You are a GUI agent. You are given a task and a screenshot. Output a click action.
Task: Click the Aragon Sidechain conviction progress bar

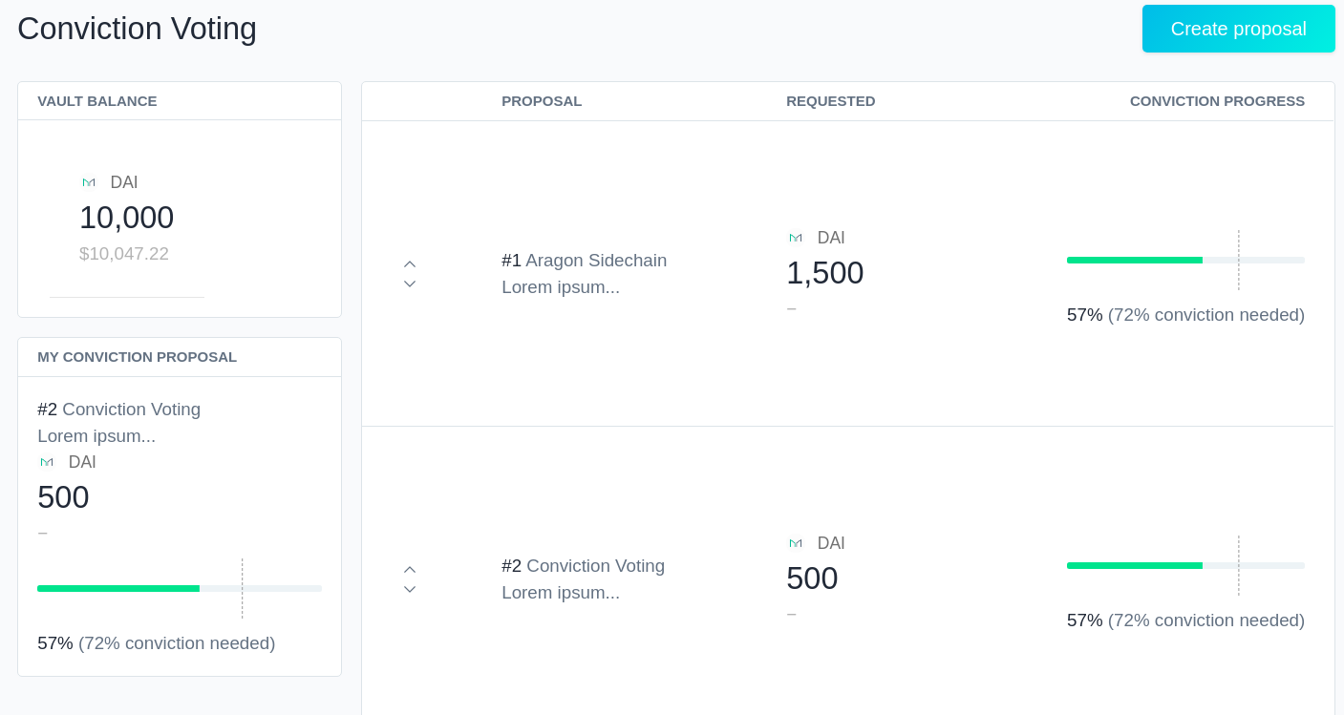pos(1184,260)
